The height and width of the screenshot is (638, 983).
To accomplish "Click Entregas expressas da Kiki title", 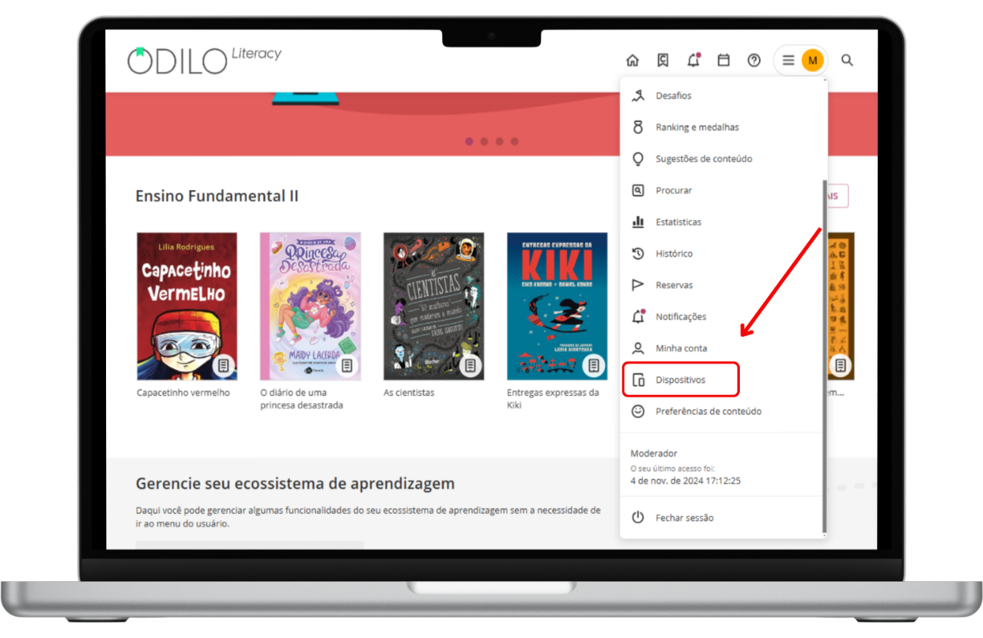I will 553,399.
